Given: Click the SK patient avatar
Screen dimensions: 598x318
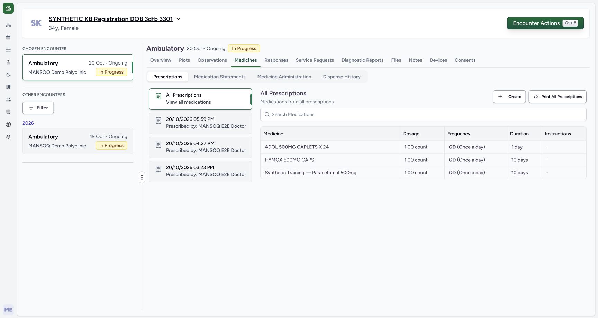Looking at the screenshot, I should tap(36, 23).
